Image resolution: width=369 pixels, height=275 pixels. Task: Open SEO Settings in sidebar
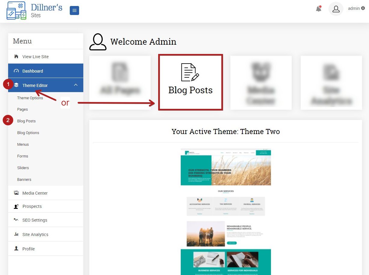click(46, 220)
